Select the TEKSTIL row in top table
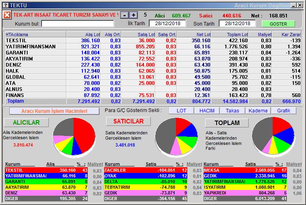This screenshot has width=306, height=205. (x=153, y=40)
